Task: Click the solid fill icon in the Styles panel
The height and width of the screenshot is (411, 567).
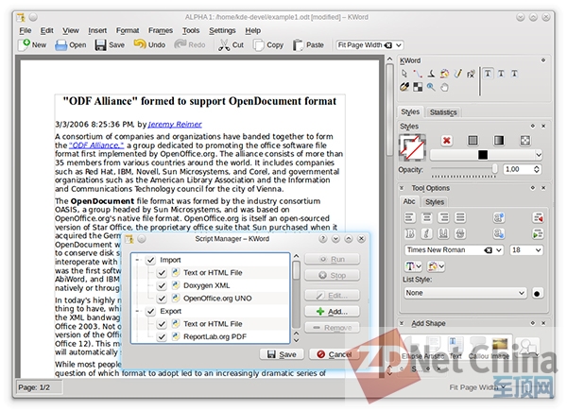Action: tap(472, 140)
